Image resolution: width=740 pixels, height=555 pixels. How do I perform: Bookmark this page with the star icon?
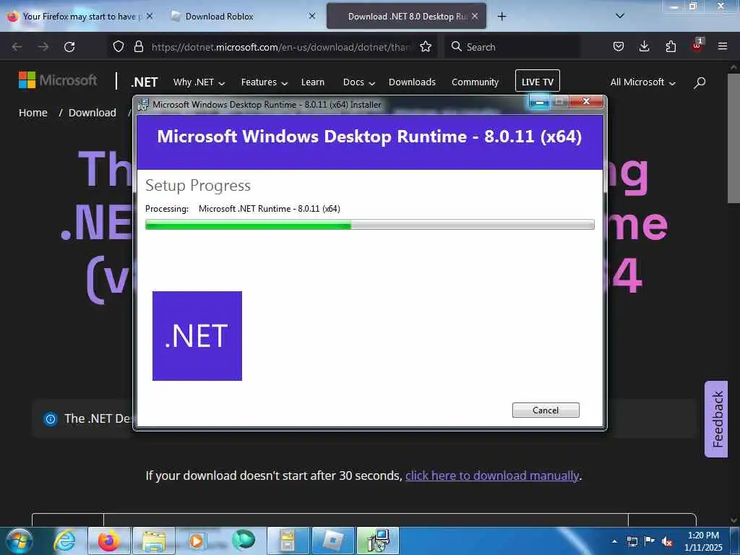(x=426, y=46)
